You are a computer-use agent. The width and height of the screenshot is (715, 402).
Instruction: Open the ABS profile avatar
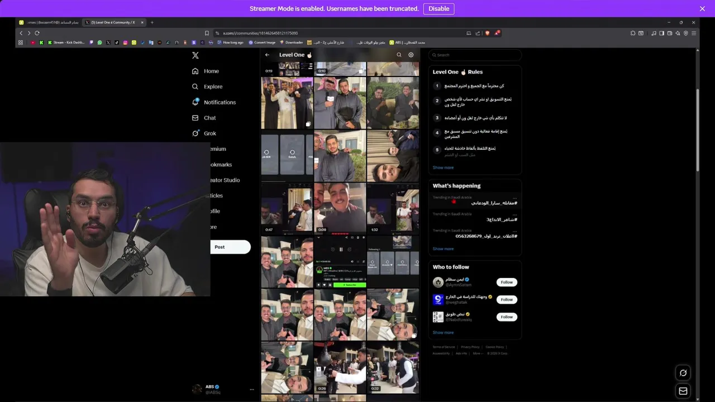tap(197, 389)
